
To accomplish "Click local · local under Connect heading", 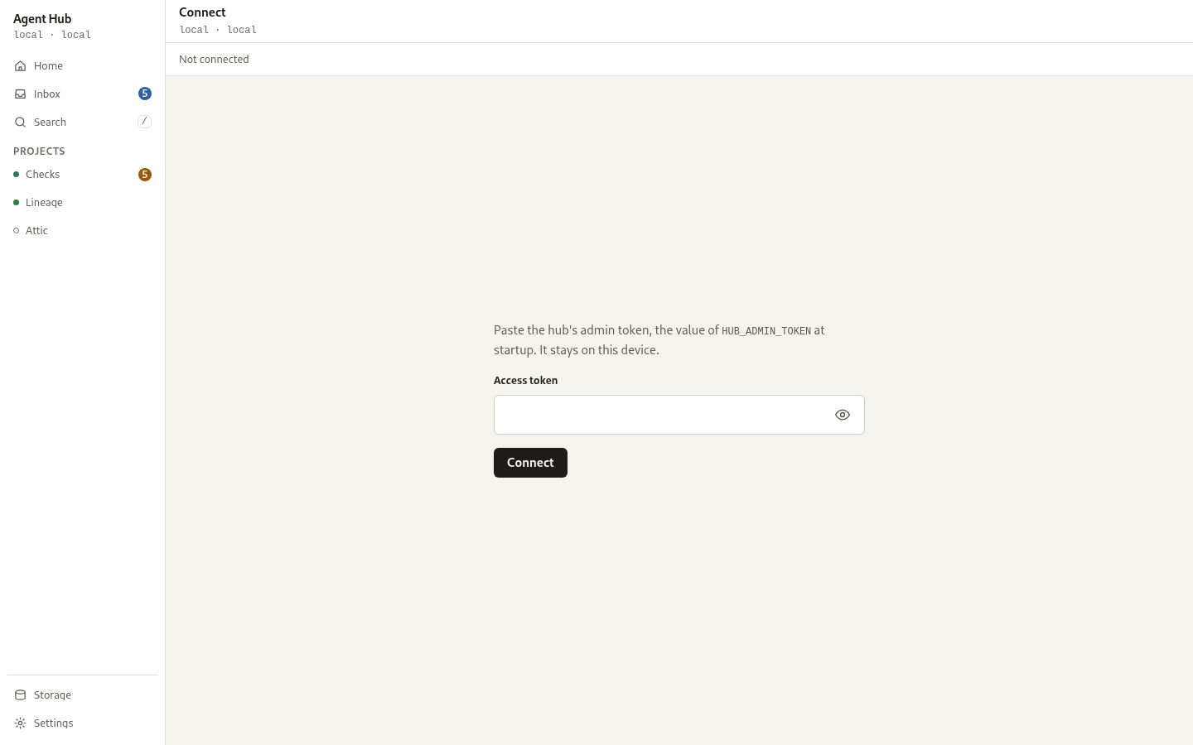I will [x=218, y=30].
